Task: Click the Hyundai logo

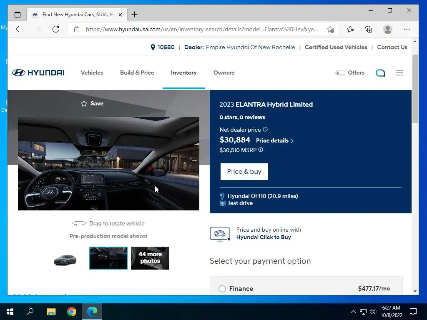Action: tap(38, 72)
